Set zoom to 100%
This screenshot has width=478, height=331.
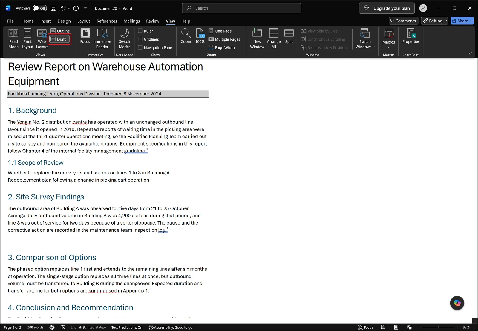point(200,36)
